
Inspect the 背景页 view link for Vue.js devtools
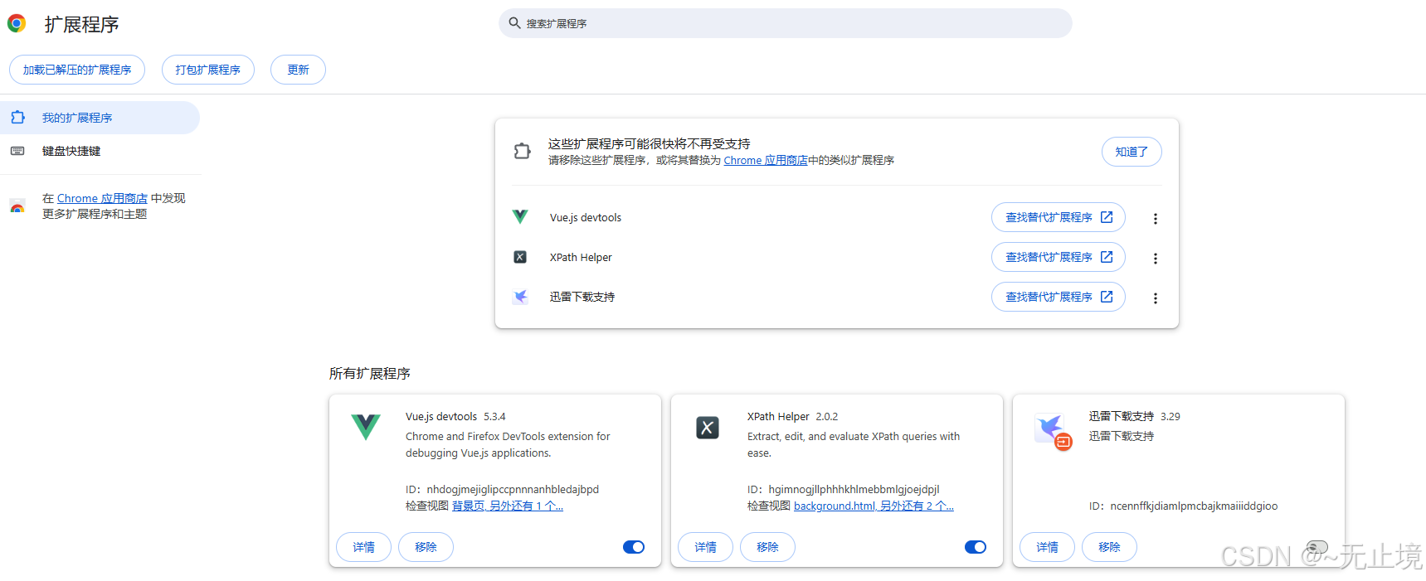pyautogui.click(x=508, y=506)
